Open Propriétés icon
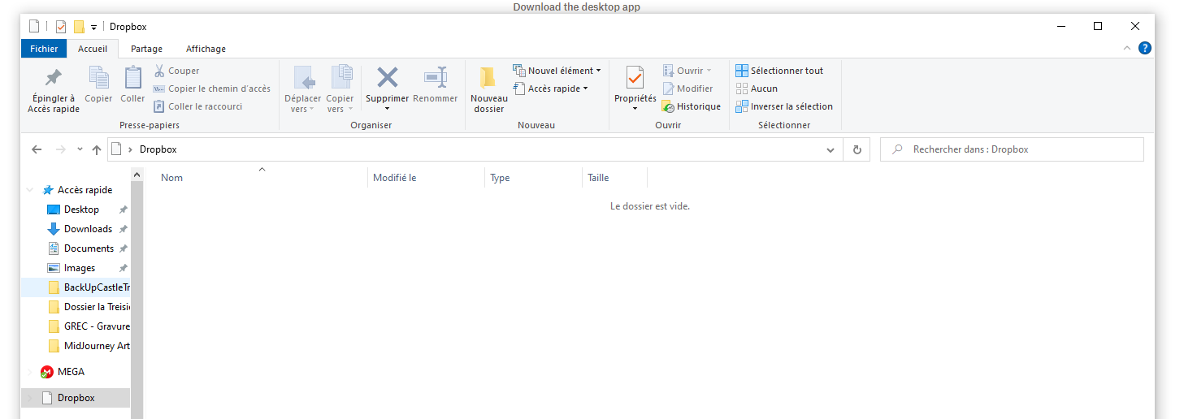The image size is (1184, 419). point(635,78)
